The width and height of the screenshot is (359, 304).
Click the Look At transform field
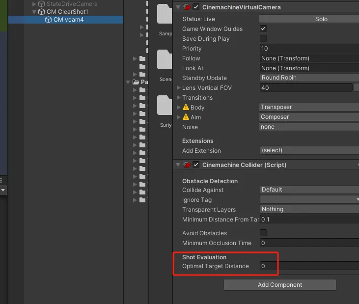point(309,68)
